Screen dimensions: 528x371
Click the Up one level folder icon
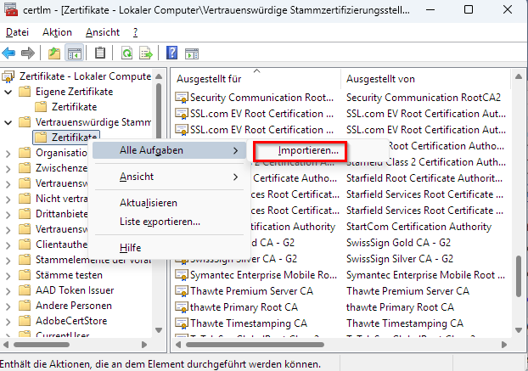[55, 53]
